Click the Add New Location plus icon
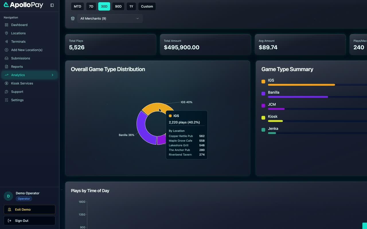 coord(7,50)
